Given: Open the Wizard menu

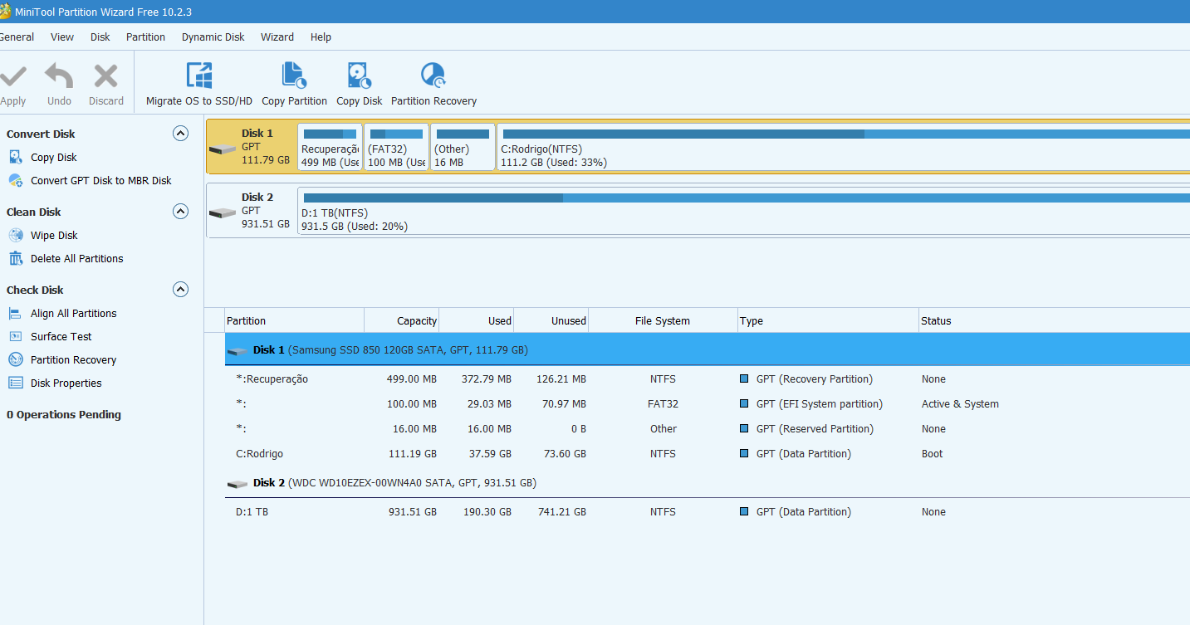Looking at the screenshot, I should click(277, 37).
